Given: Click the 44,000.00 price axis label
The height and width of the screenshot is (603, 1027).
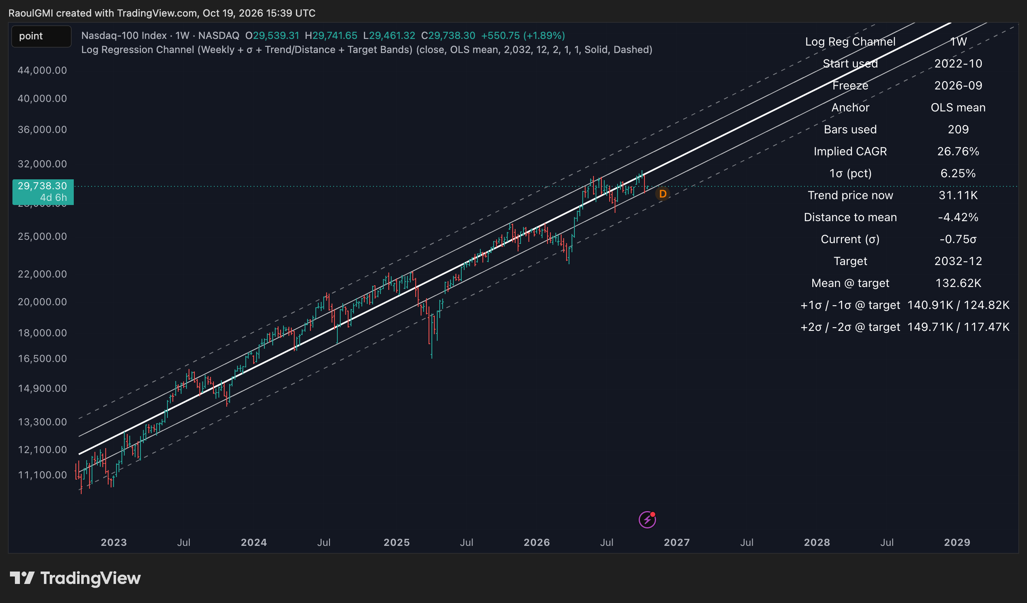Looking at the screenshot, I should pos(42,70).
